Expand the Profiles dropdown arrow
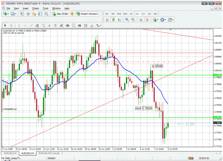Viewport: 223px width, 161px height. [16, 14]
